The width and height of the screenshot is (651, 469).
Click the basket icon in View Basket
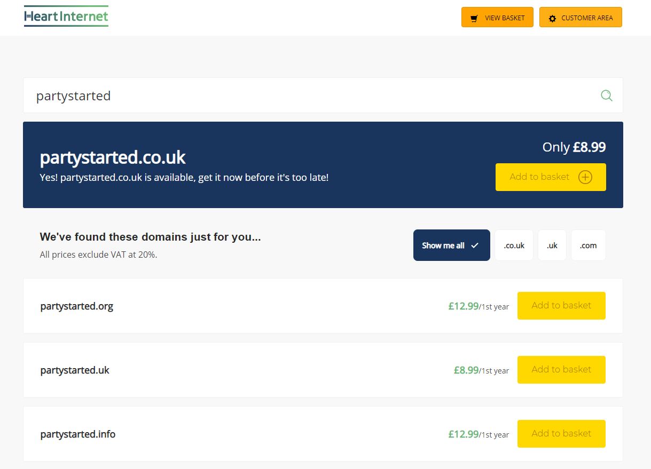474,18
